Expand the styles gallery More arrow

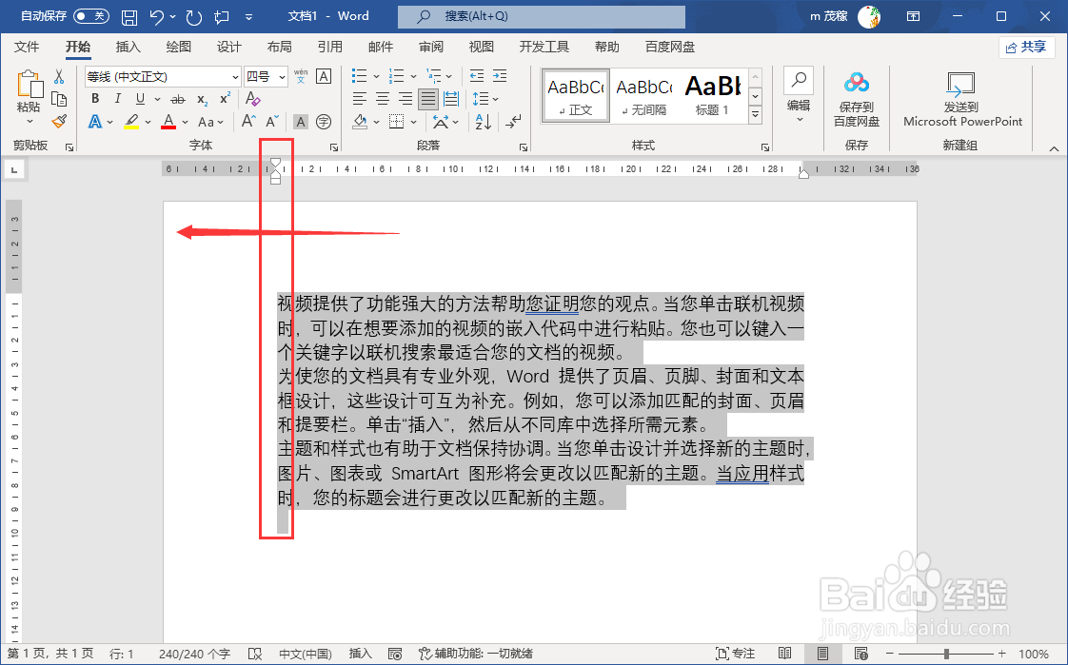point(756,115)
